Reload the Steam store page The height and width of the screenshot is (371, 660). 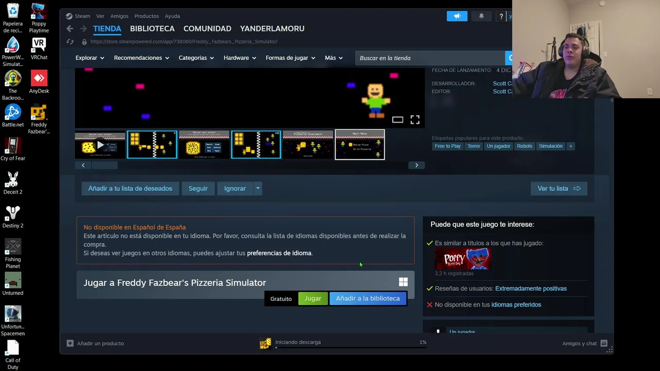pos(70,42)
